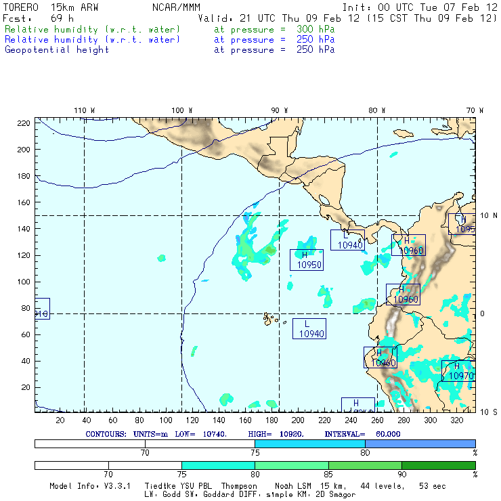Click the 'NCAR/MMM' header label

coord(176,7)
